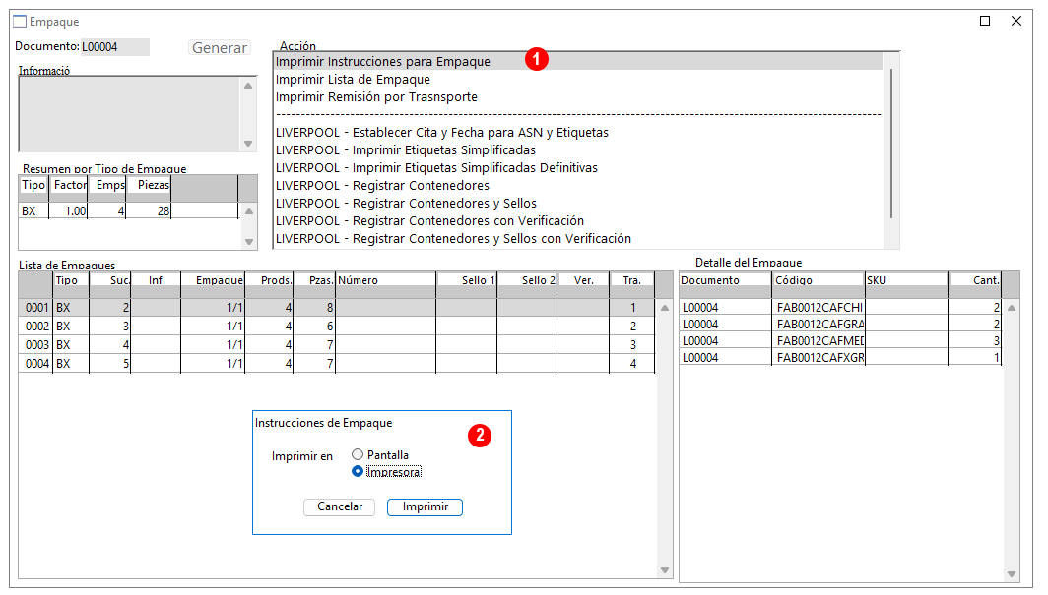Click up arrow of Detalle del Empaque scrollbar
This screenshot has height=595, width=1048.
(x=1012, y=308)
